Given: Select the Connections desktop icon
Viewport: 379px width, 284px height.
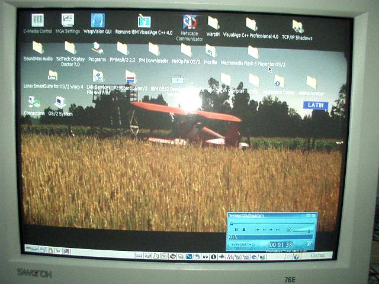Looking at the screenshot, I should coord(34,102).
